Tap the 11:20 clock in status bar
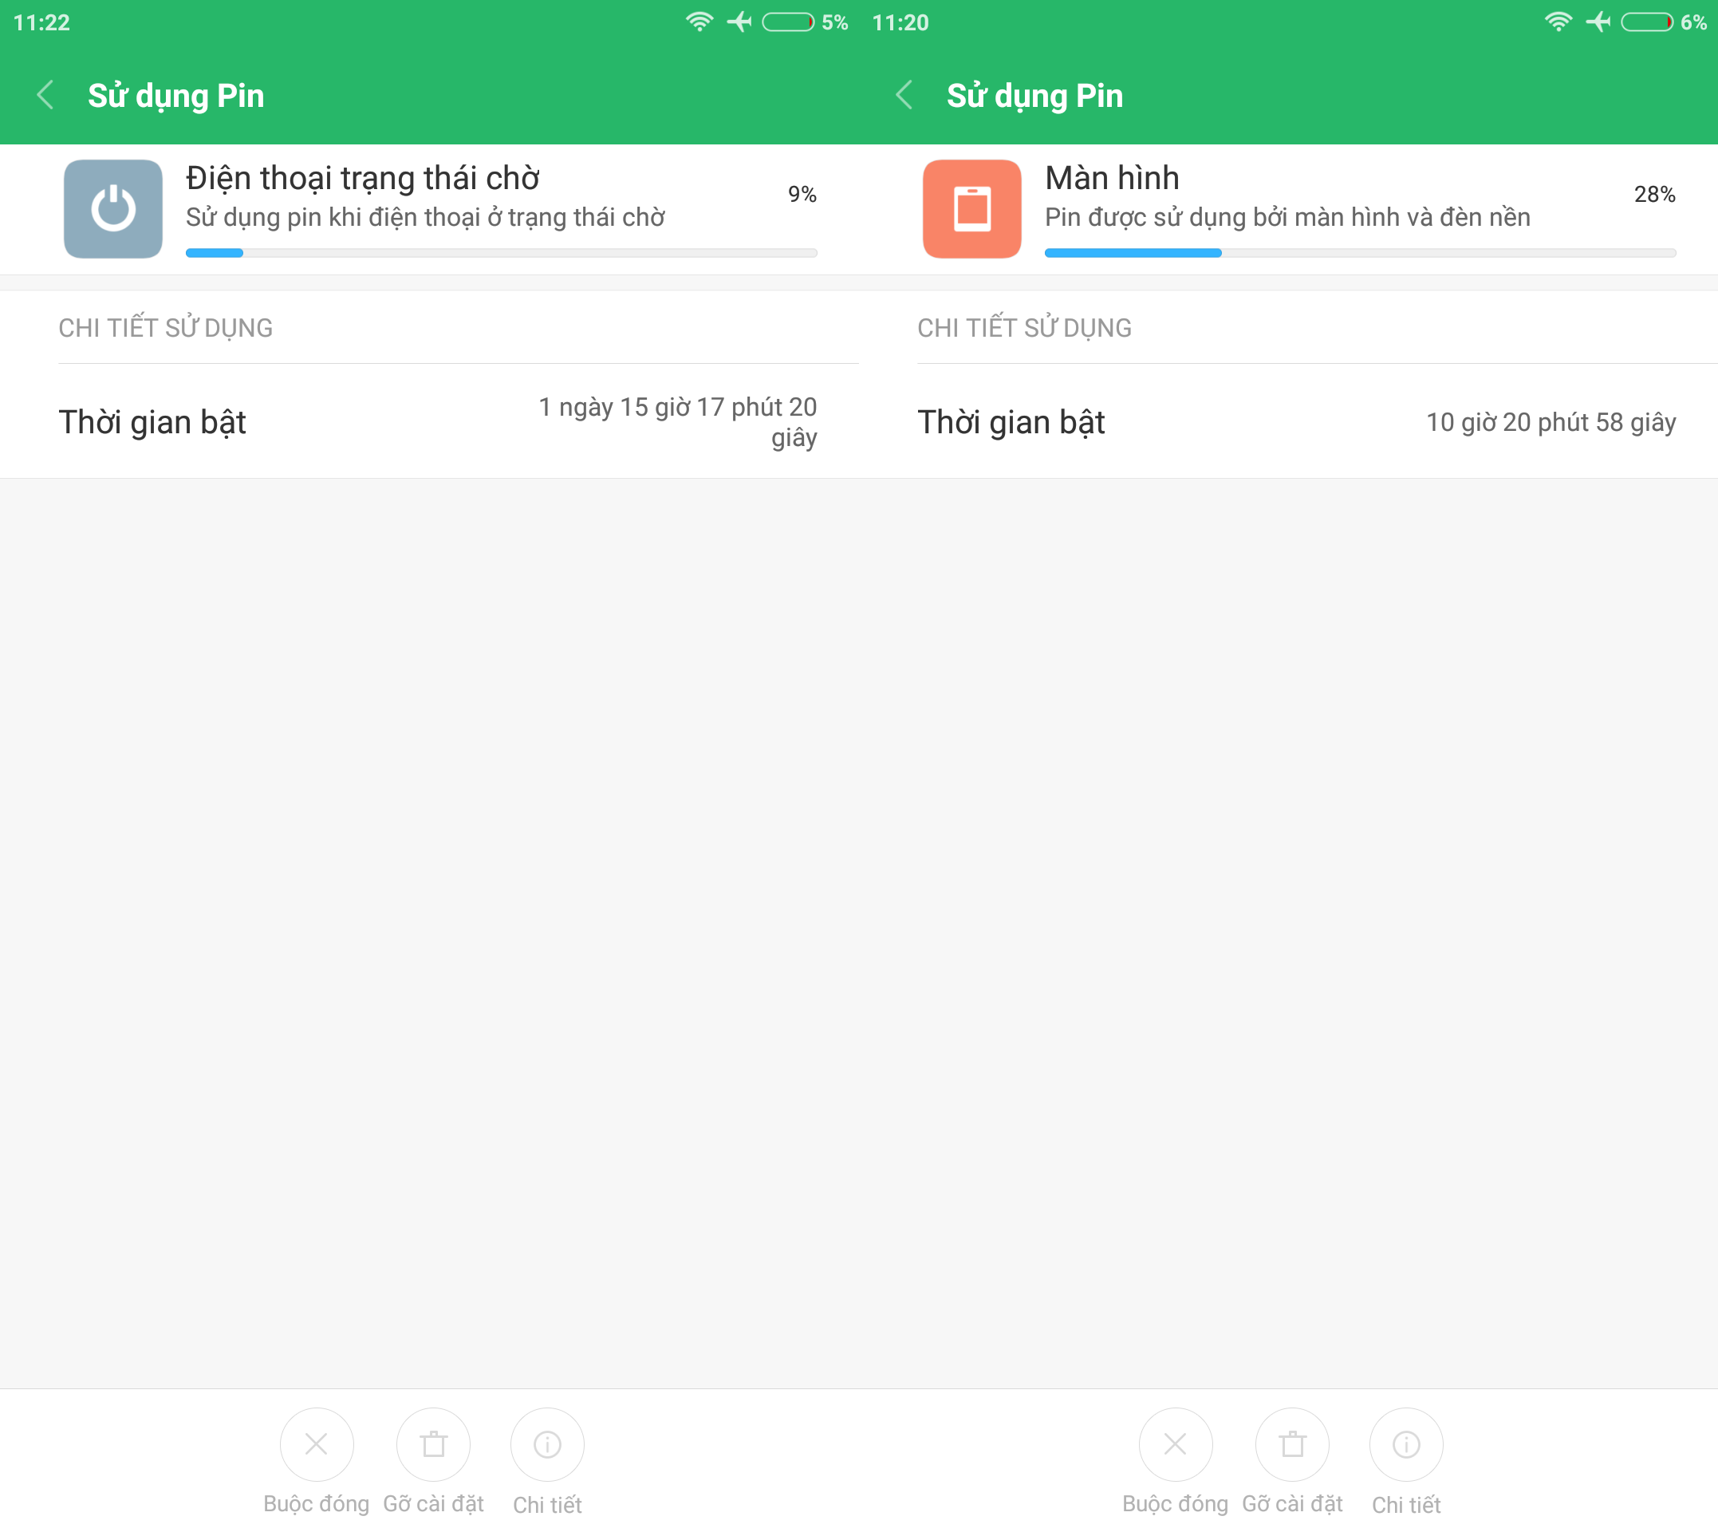The image size is (1718, 1532). pos(901,22)
